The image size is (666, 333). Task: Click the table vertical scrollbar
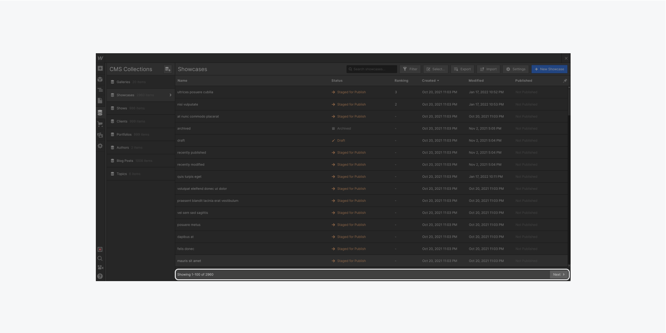coord(569,102)
